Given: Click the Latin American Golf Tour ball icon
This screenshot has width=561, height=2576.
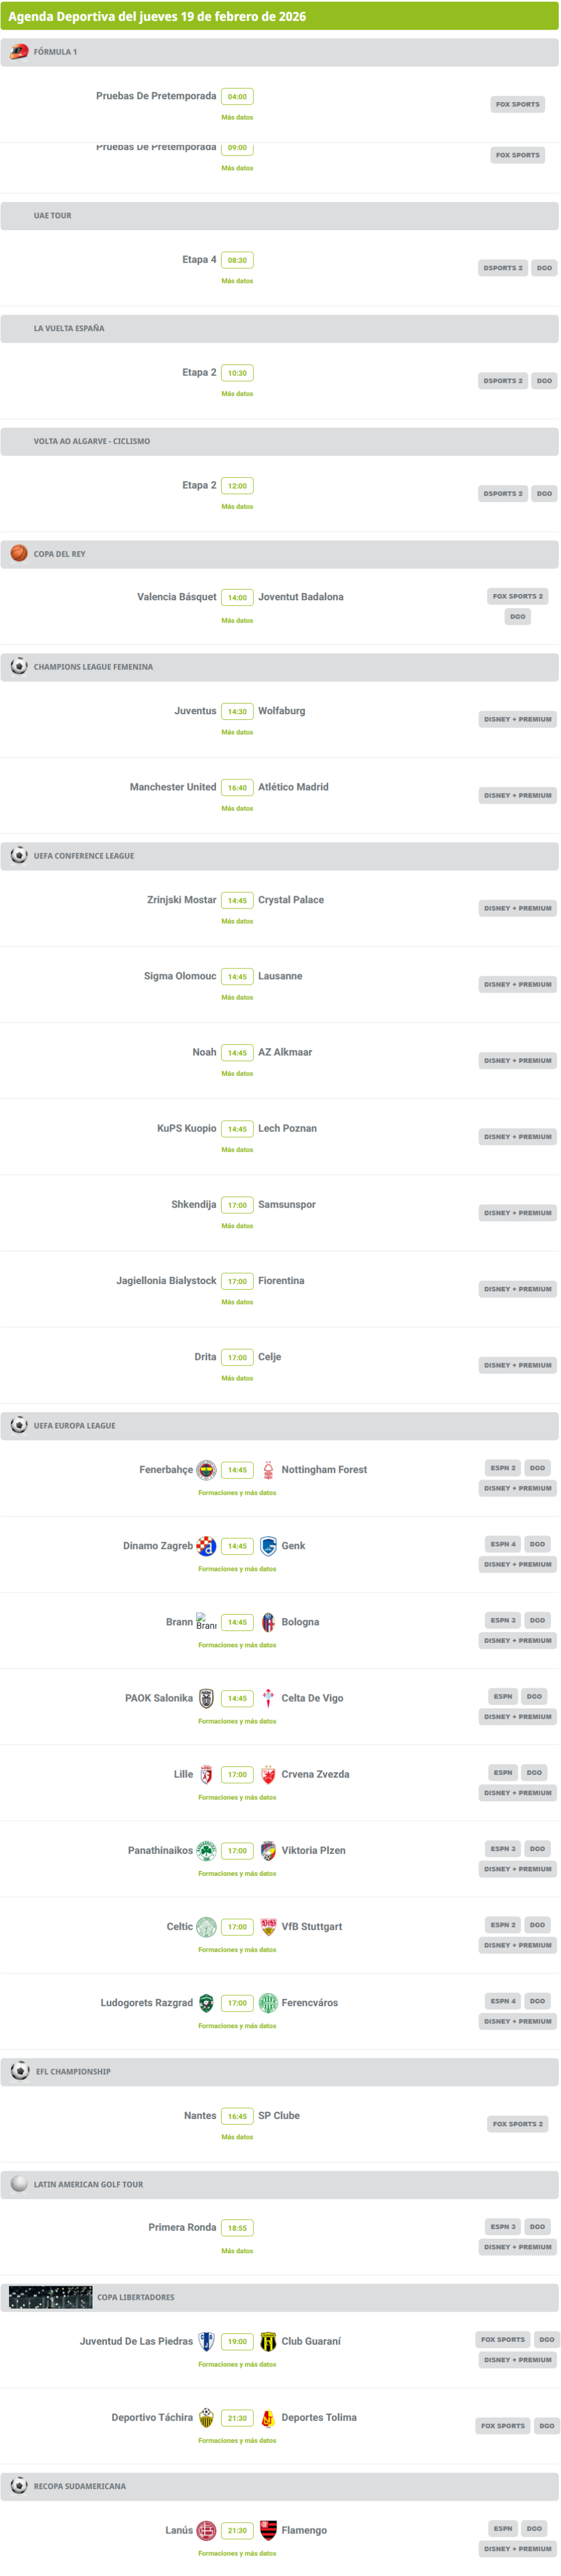Looking at the screenshot, I should click(19, 2183).
